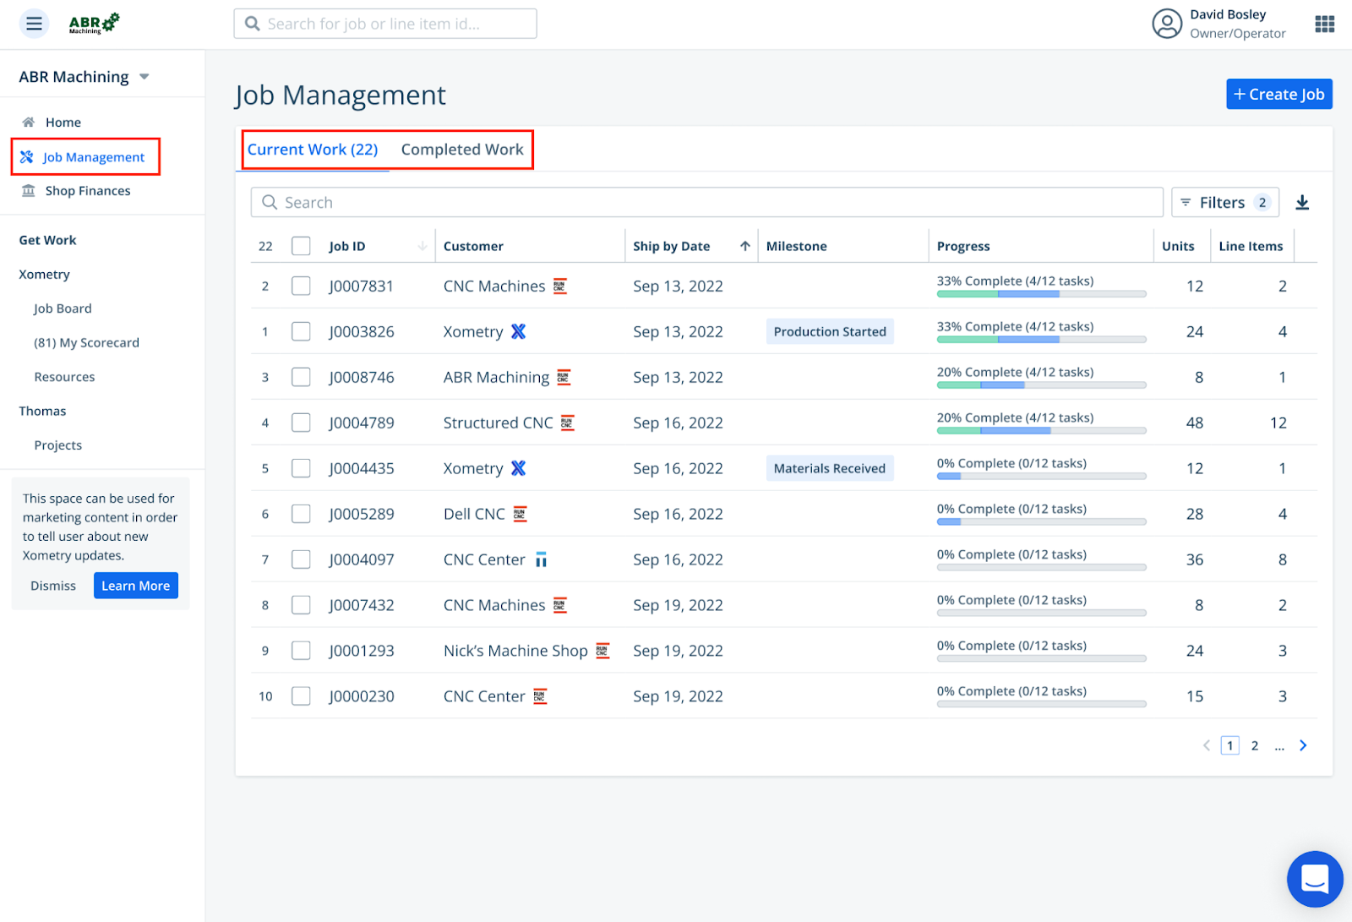Open Shop Finances in the sidebar
Viewport: 1352px width, 922px height.
[88, 191]
